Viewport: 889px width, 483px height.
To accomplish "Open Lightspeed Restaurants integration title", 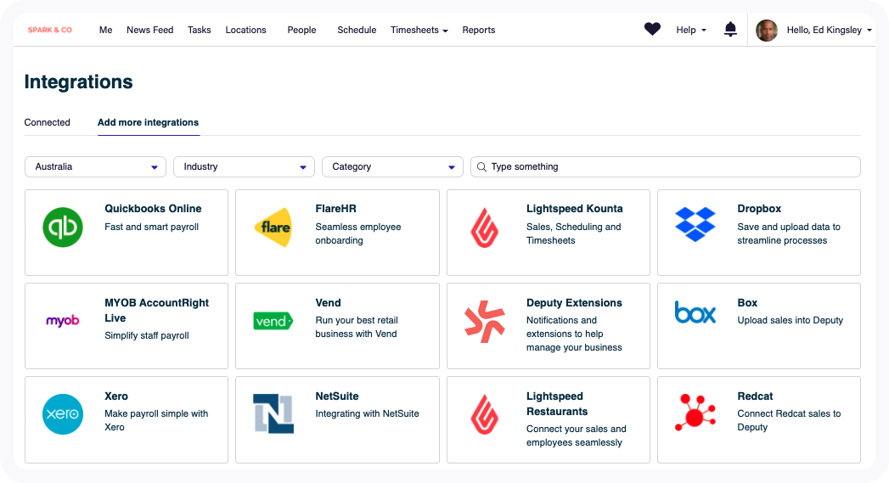I will [557, 404].
